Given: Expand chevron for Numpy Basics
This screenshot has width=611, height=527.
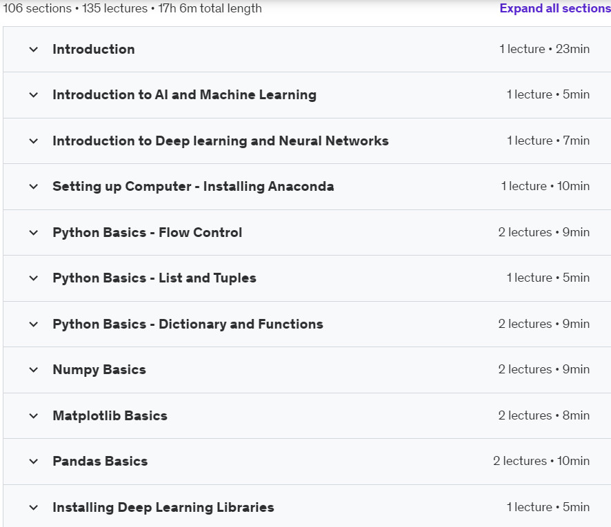Looking at the screenshot, I should (34, 370).
